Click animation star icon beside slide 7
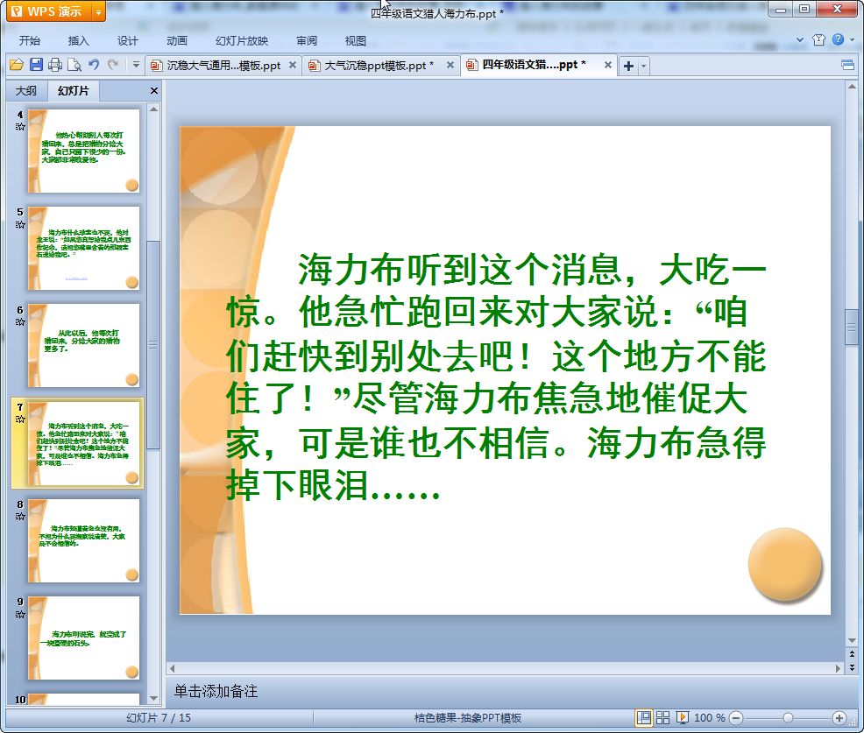Image resolution: width=864 pixels, height=733 pixels. pyautogui.click(x=20, y=419)
